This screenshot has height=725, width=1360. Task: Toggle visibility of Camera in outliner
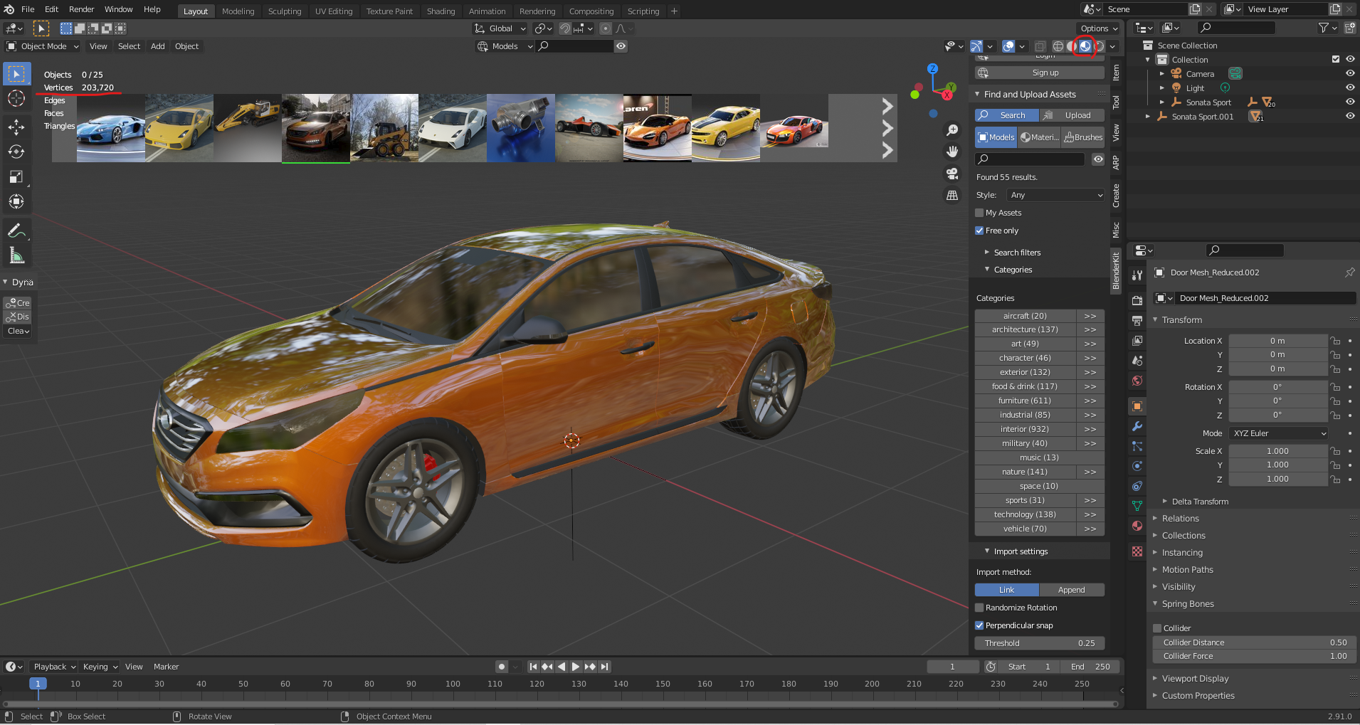(1350, 73)
